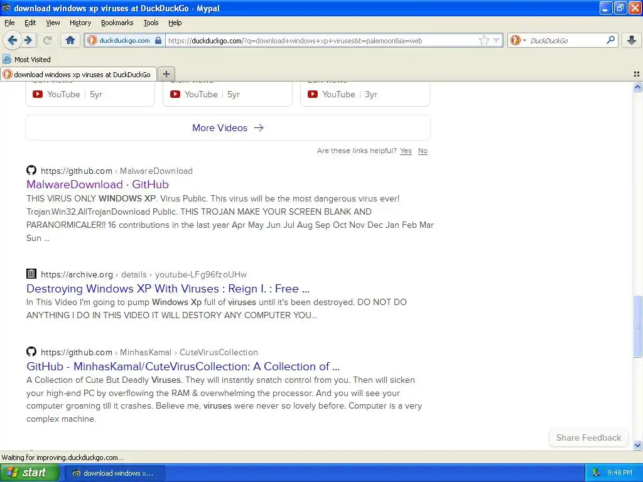
Task: Click the More Videos button
Action: tap(228, 128)
